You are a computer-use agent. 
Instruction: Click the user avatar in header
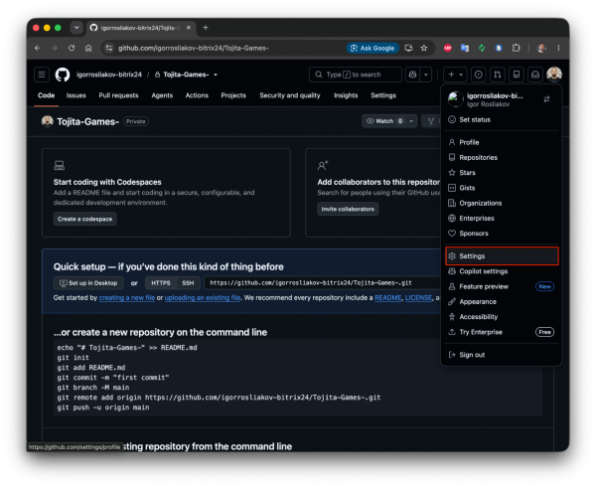click(x=554, y=75)
